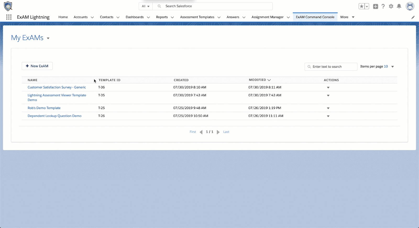Screen dimensions: 419x228
Task: Click modified date 07/26/2019 11:11 AM
Action: tap(266, 116)
